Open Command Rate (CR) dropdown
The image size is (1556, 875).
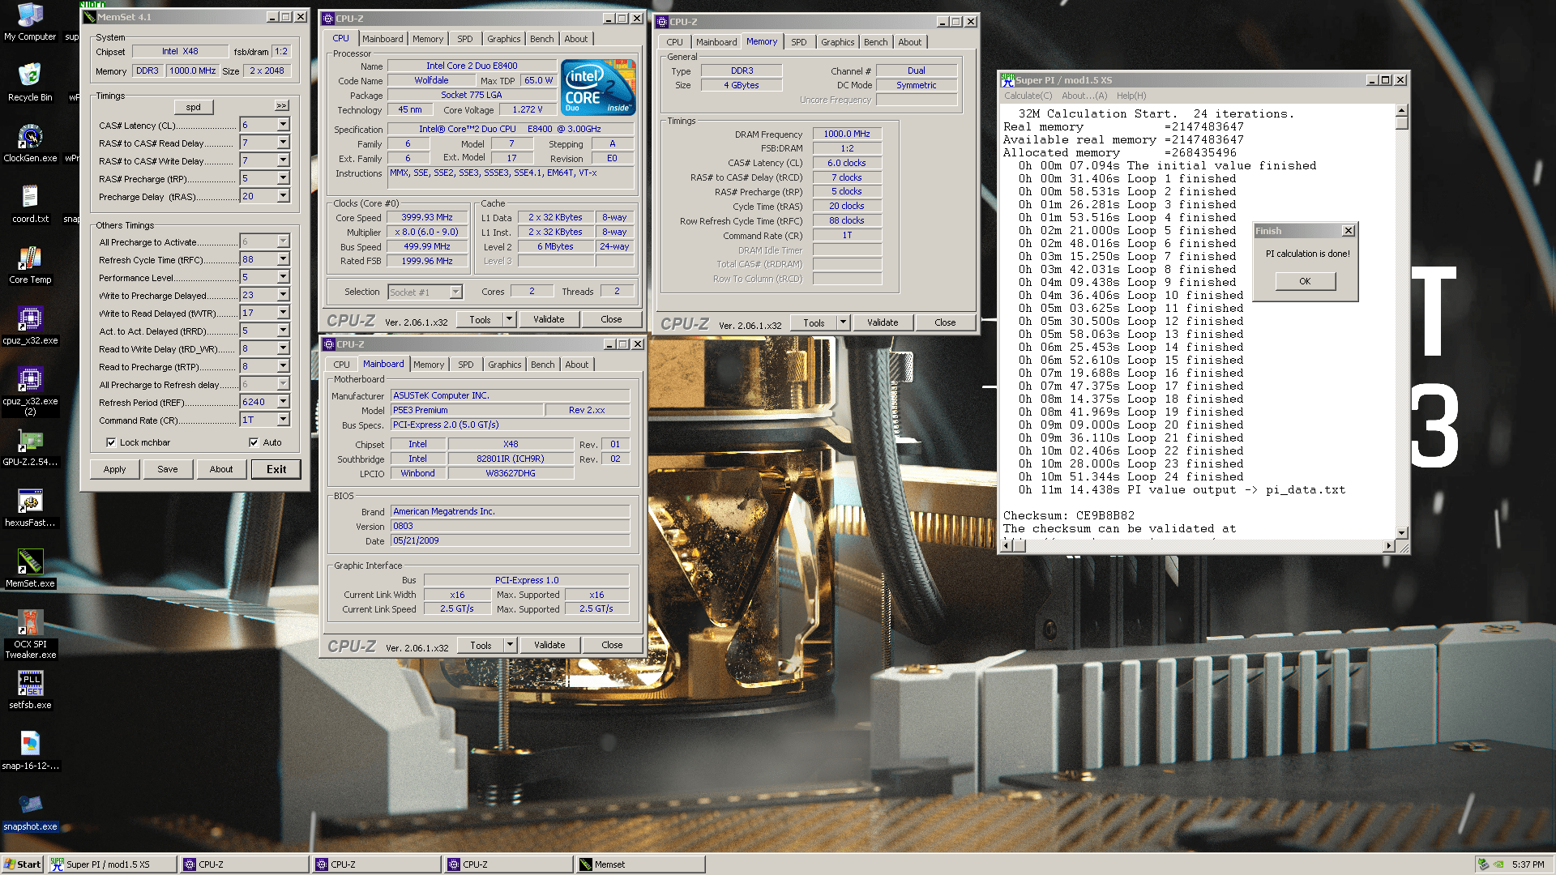point(284,420)
